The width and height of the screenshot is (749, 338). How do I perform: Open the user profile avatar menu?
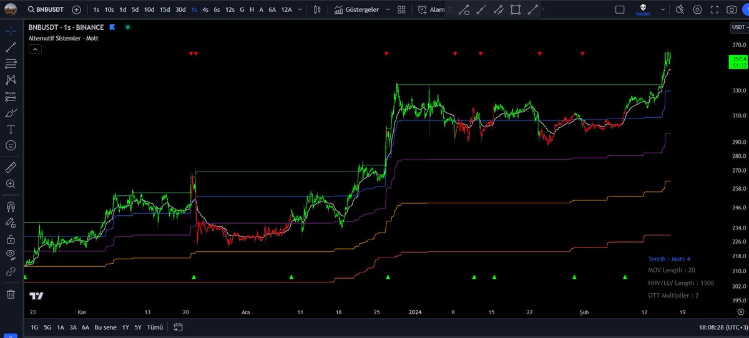click(x=9, y=10)
